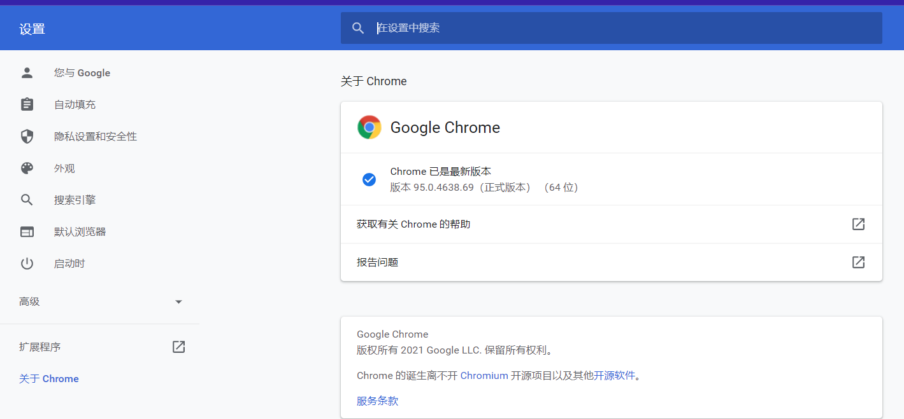The width and height of the screenshot is (904, 419).
Task: Open the 服务条款 link
Action: [x=378, y=401]
